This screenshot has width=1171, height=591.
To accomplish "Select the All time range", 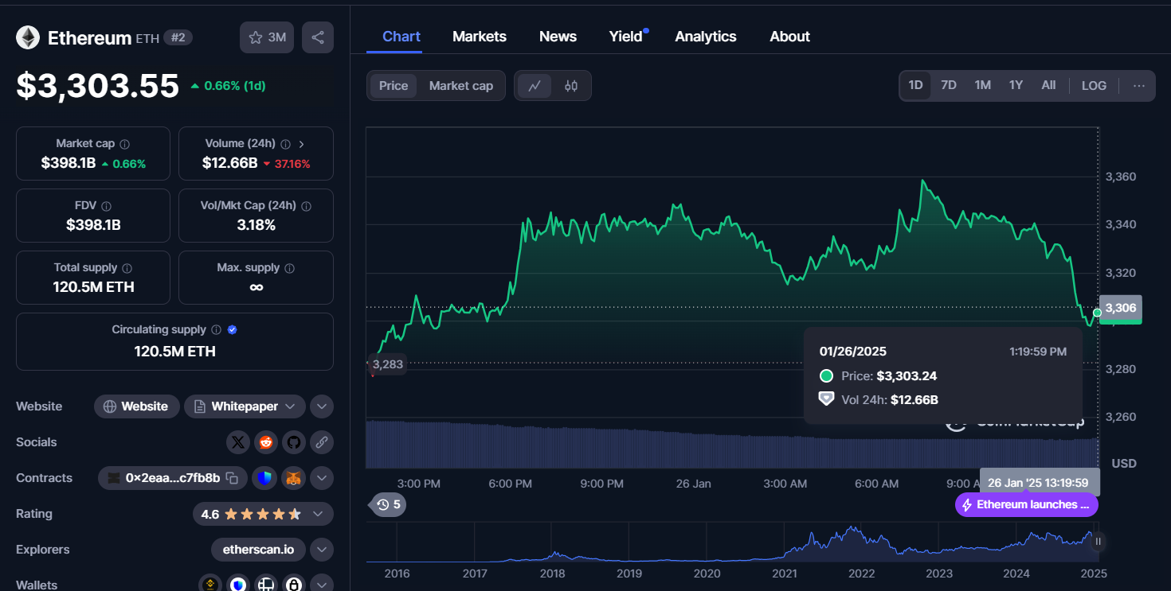I will click(1048, 86).
